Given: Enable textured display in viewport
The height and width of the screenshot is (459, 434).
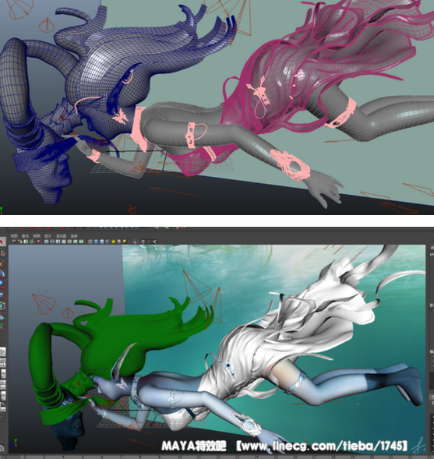Looking at the screenshot, I should coord(108,242).
